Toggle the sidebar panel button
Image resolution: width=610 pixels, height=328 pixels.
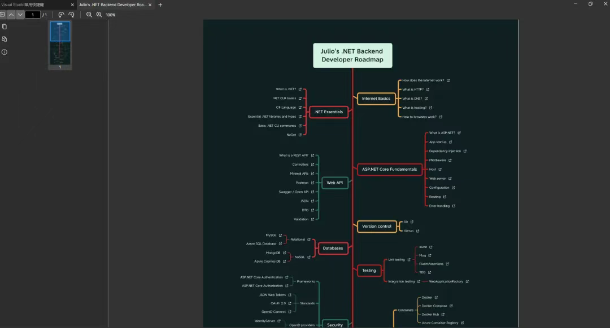click(x=2, y=14)
